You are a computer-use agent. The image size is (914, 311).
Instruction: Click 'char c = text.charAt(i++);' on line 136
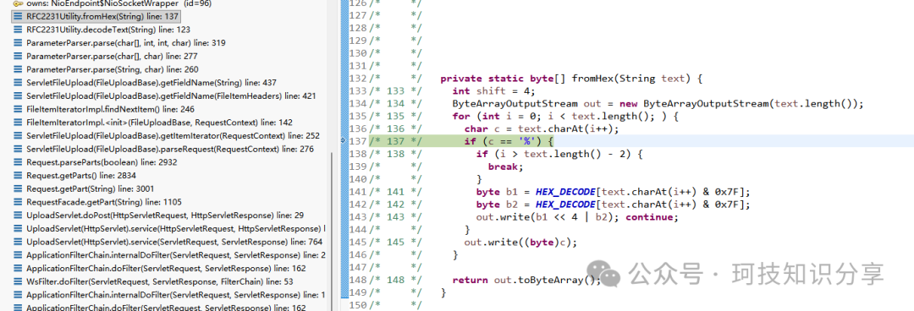pyautogui.click(x=542, y=128)
